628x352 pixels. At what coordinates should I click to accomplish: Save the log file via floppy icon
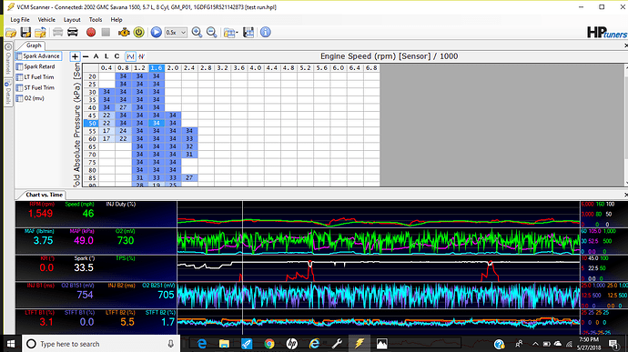[x=25, y=33]
